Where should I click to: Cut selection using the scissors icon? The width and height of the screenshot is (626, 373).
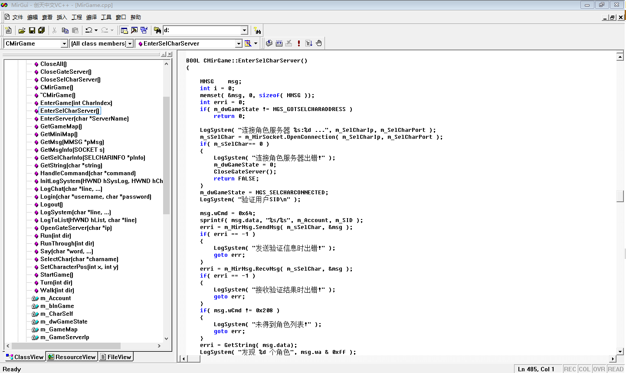pos(55,30)
